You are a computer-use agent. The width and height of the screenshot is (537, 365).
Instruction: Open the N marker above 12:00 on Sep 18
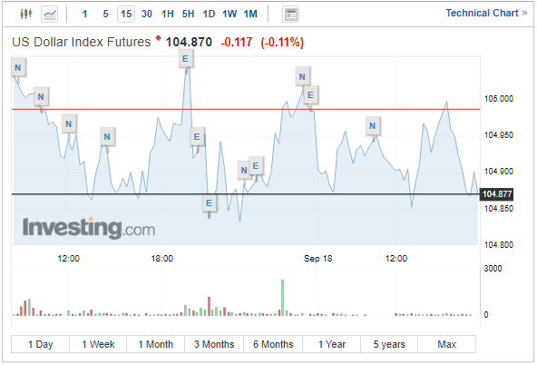[373, 126]
